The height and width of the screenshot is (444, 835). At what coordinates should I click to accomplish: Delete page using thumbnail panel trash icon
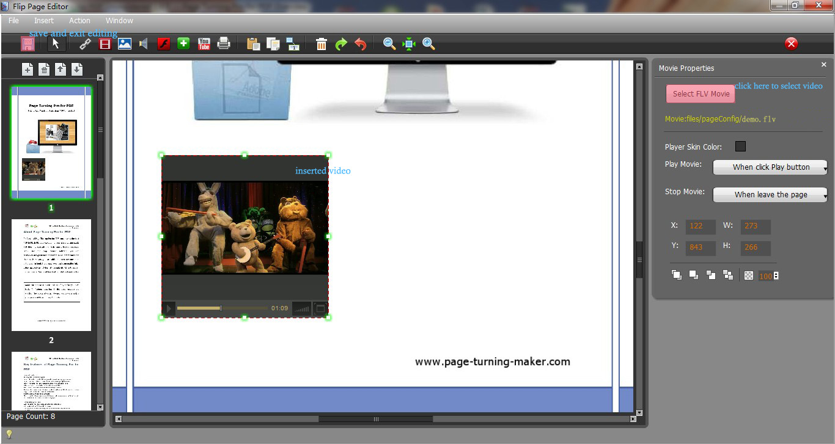(x=44, y=70)
